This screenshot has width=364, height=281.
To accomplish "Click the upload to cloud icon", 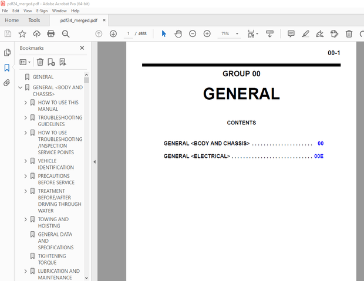I will coord(36,34).
